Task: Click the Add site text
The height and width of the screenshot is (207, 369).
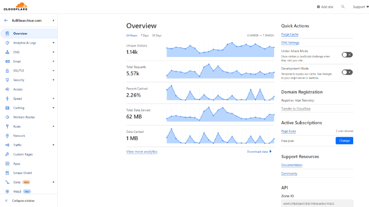Action: click(327, 7)
